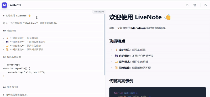
Task: Click 'function sayHello() {' in the editor
Action: point(17,68)
